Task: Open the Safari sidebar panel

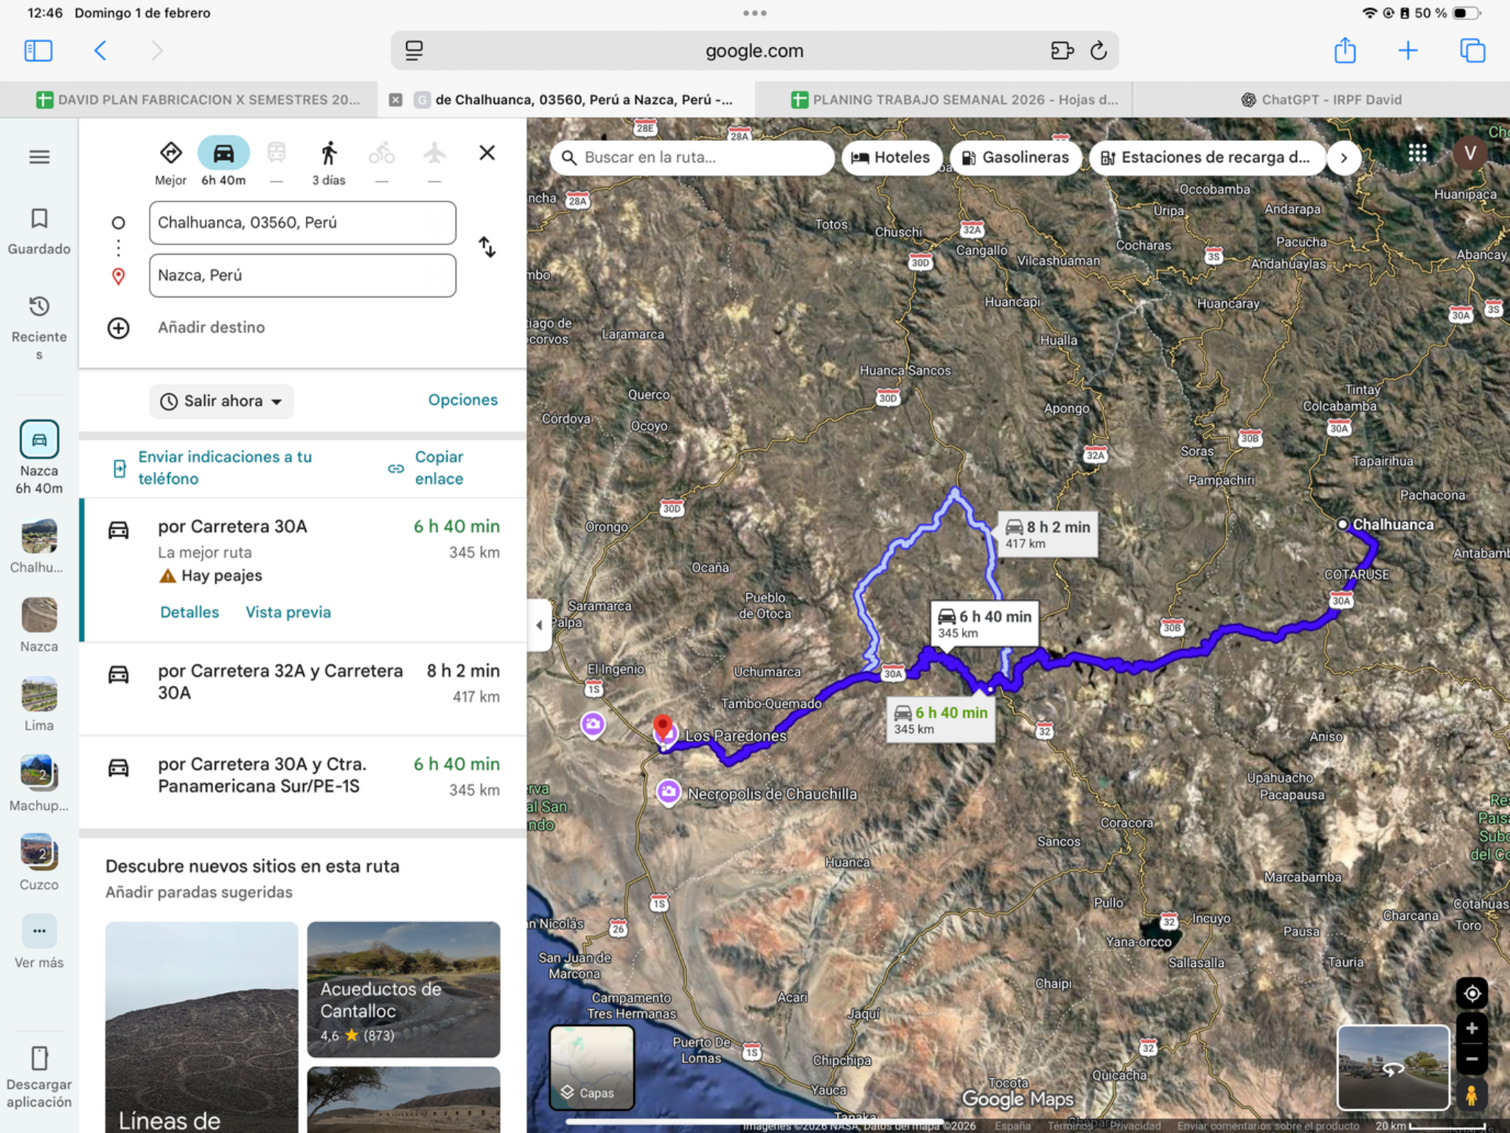Action: (38, 51)
